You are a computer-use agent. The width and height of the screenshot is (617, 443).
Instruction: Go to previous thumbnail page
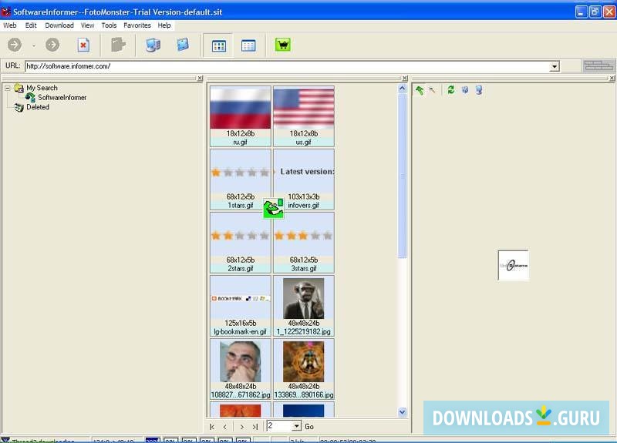[224, 427]
